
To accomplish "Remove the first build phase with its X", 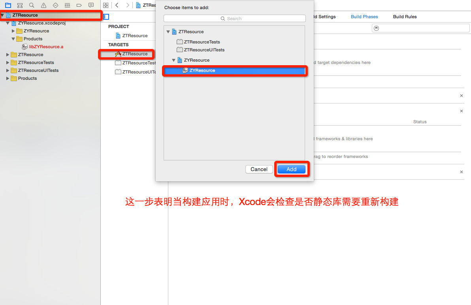I will [462, 96].
